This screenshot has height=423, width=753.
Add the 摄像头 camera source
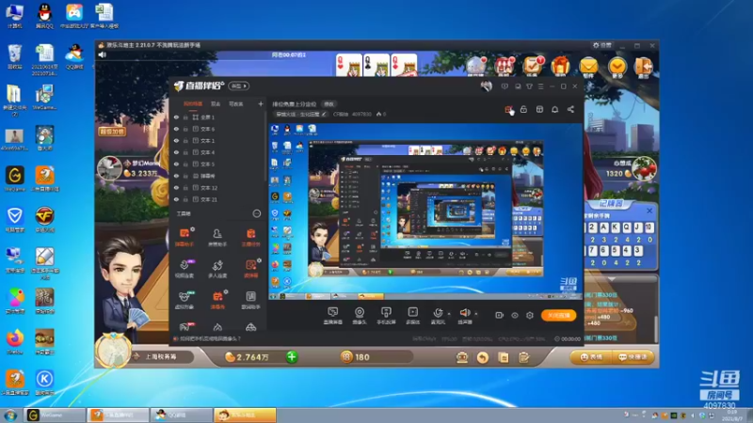pos(360,316)
